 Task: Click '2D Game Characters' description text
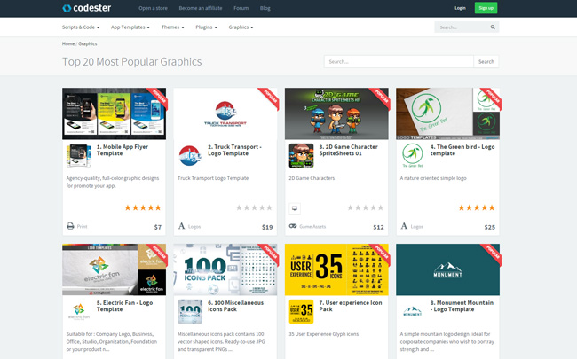[312, 178]
